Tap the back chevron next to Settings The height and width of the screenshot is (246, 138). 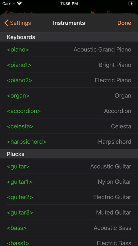(7, 23)
